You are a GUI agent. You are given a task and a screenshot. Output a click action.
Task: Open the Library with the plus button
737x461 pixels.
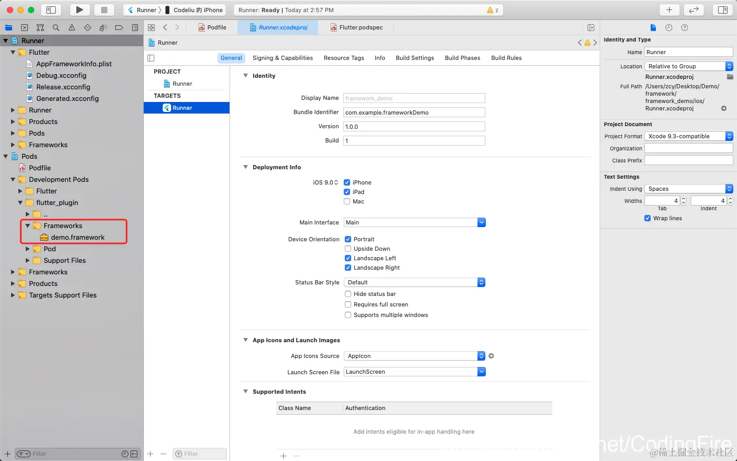point(669,9)
